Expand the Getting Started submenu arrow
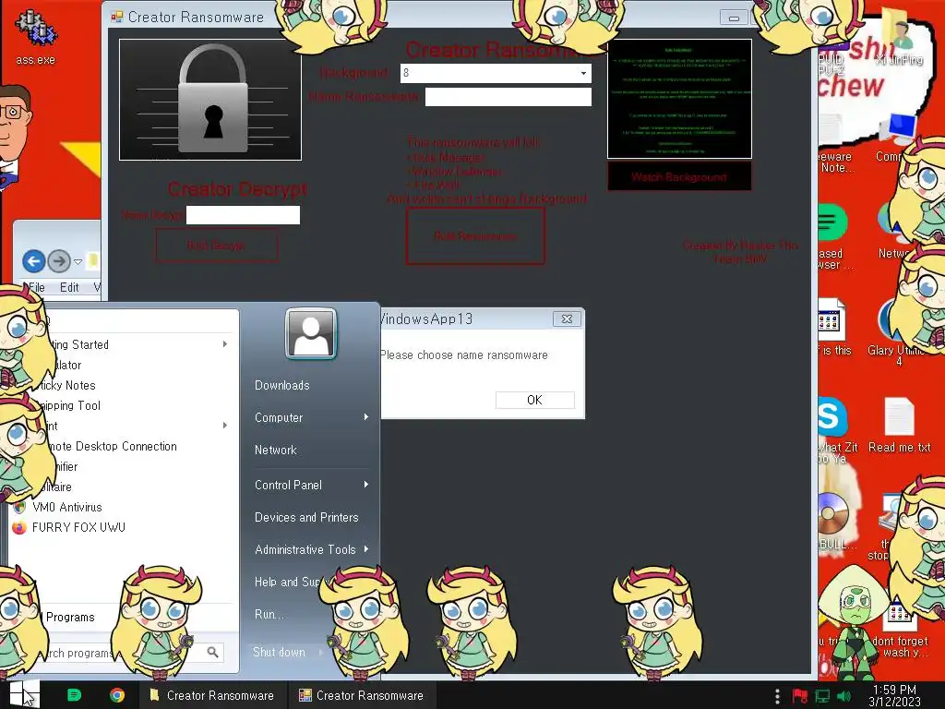The image size is (945, 709). [x=225, y=344]
